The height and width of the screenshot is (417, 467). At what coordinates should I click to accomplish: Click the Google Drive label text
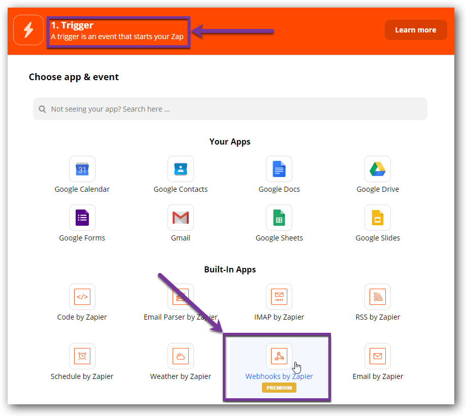click(378, 189)
